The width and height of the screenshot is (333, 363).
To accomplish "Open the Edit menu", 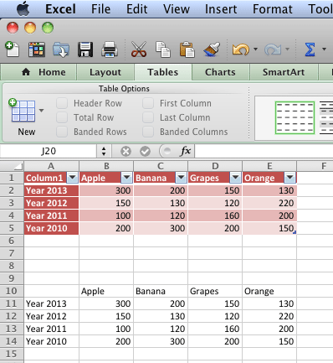I will coord(136,9).
